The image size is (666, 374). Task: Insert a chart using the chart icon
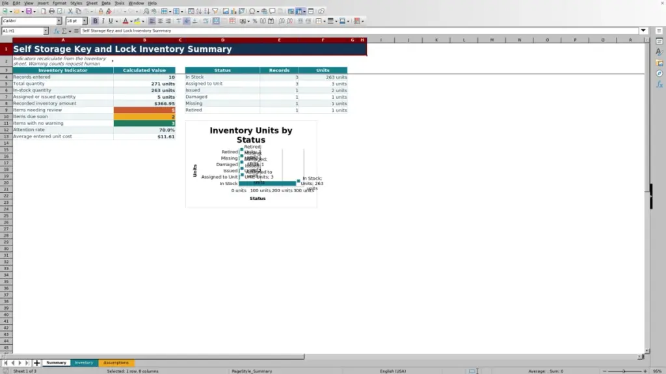[233, 11]
